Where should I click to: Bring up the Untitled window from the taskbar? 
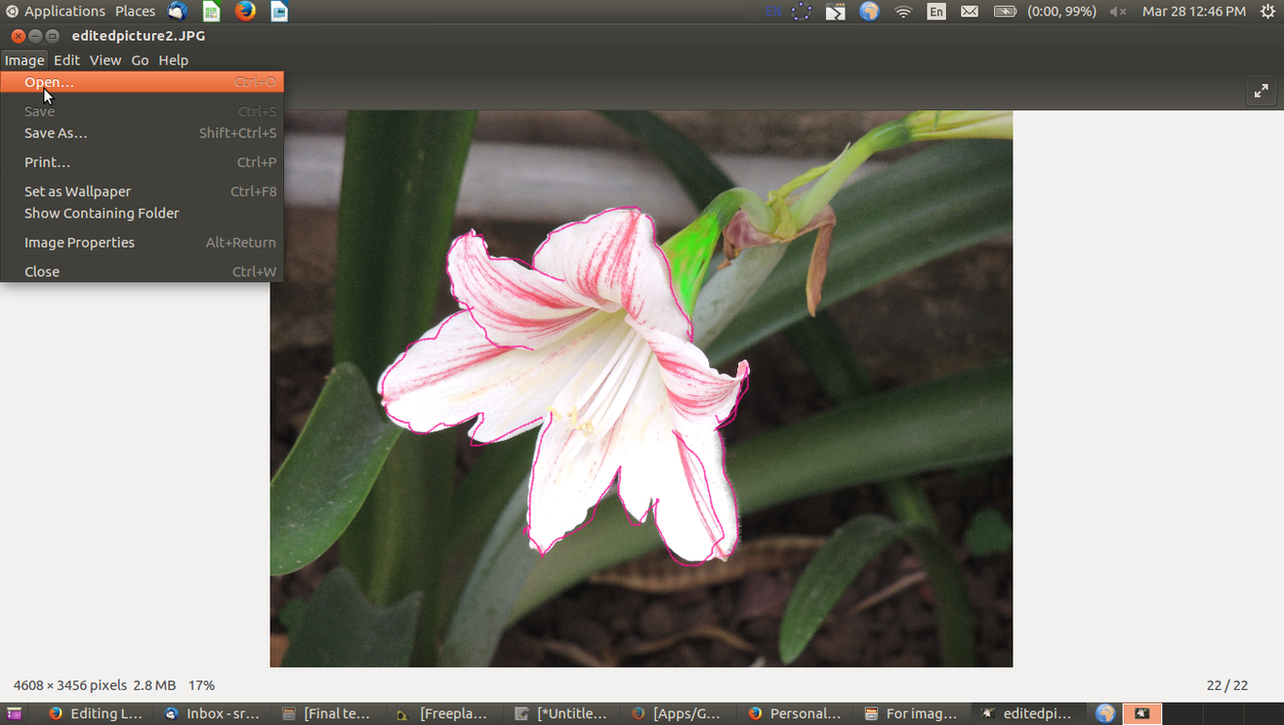click(x=562, y=713)
